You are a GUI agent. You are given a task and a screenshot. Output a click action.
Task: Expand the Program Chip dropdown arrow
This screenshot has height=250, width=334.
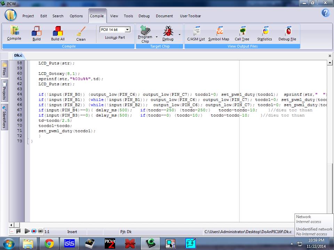tap(157, 36)
